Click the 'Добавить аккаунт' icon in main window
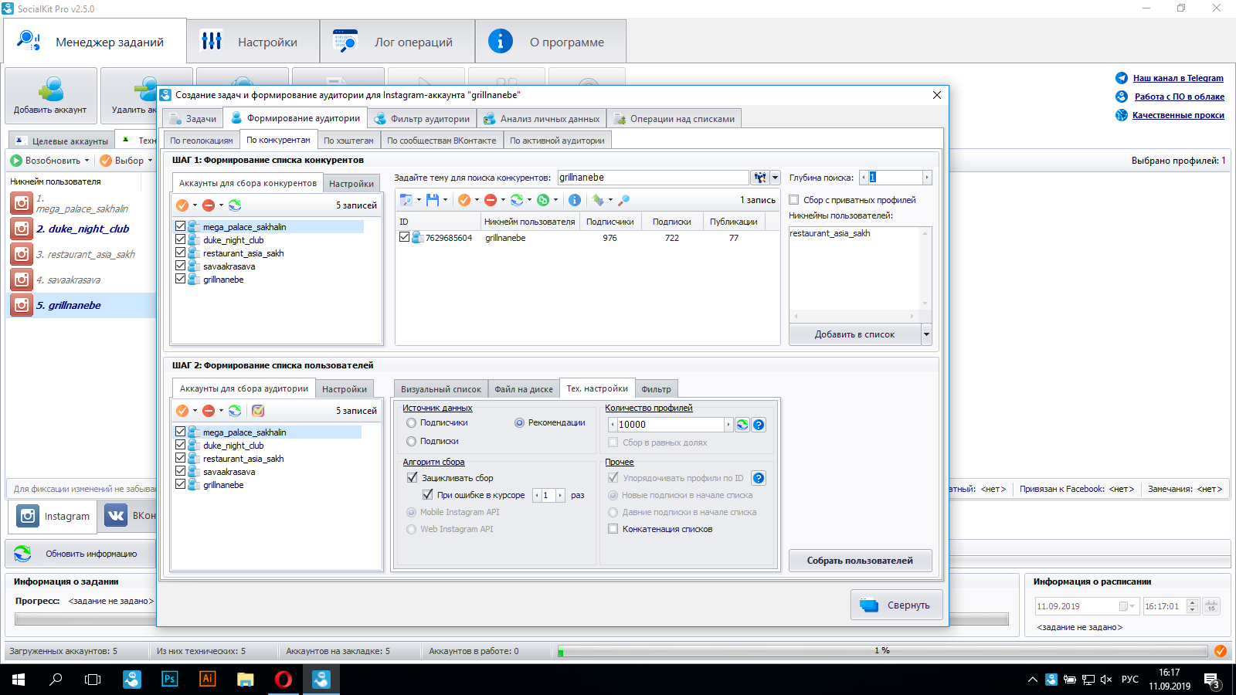The image size is (1236, 695). (x=51, y=90)
